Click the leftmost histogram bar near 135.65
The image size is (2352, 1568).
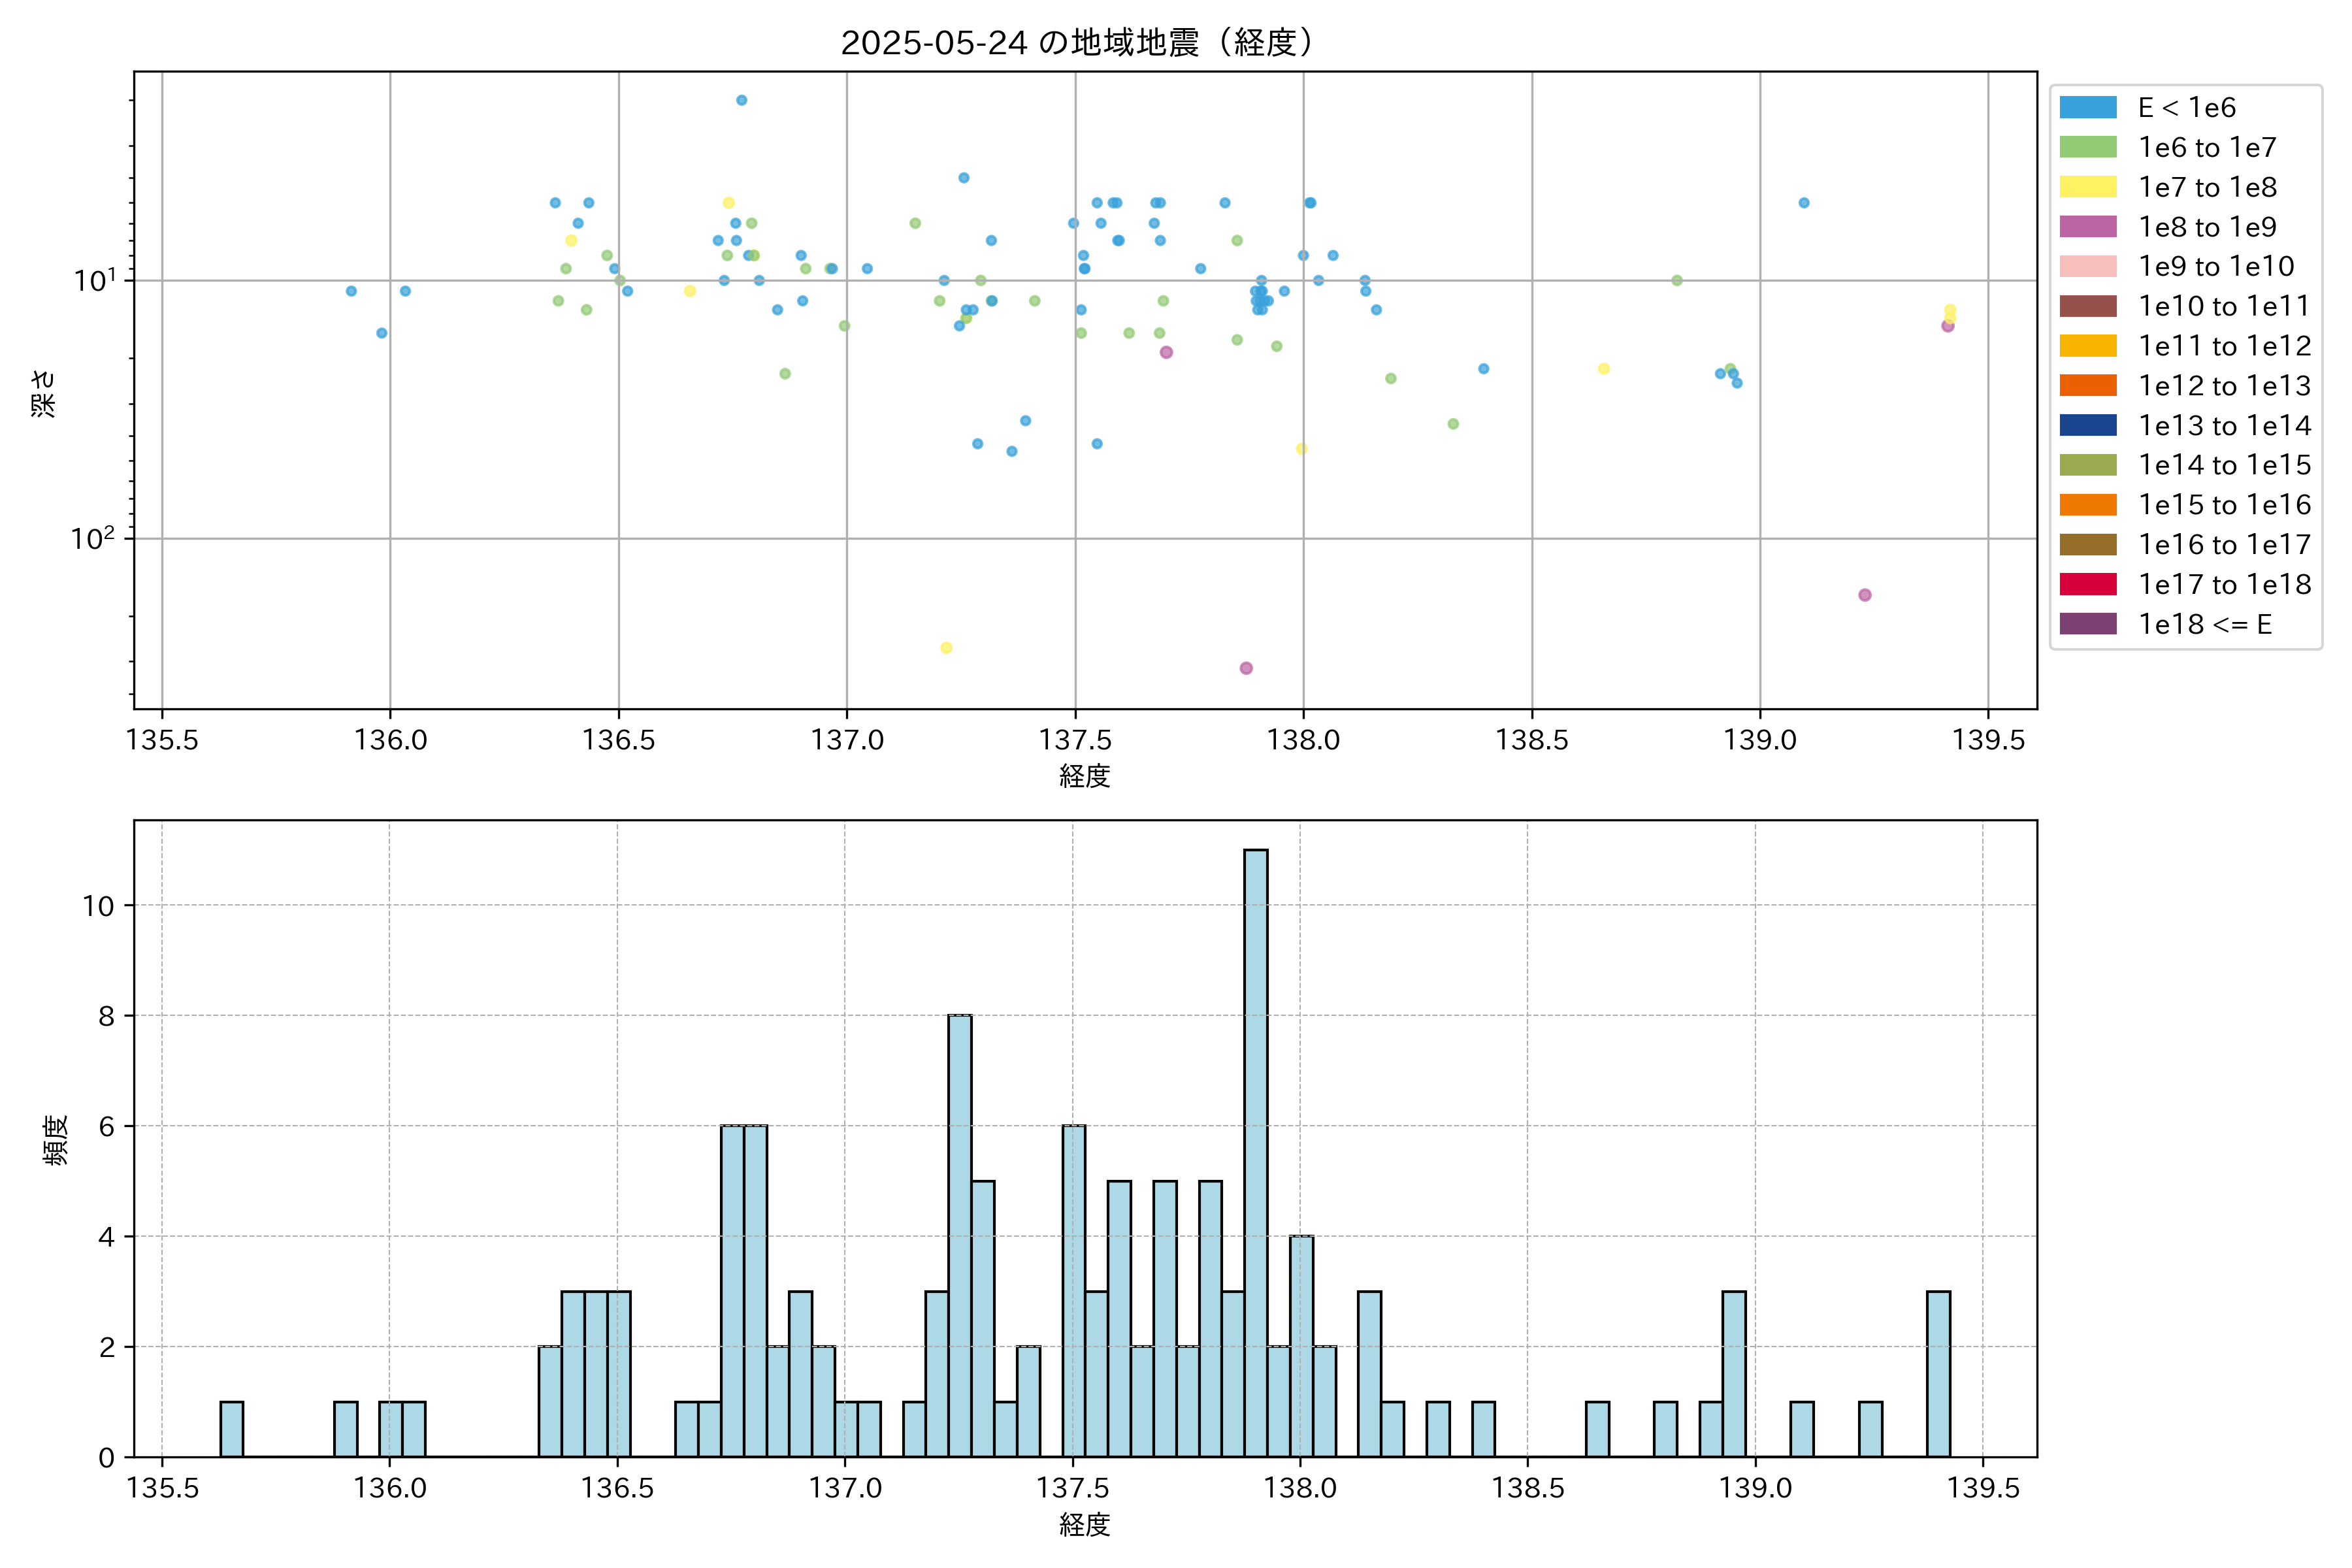[232, 1429]
